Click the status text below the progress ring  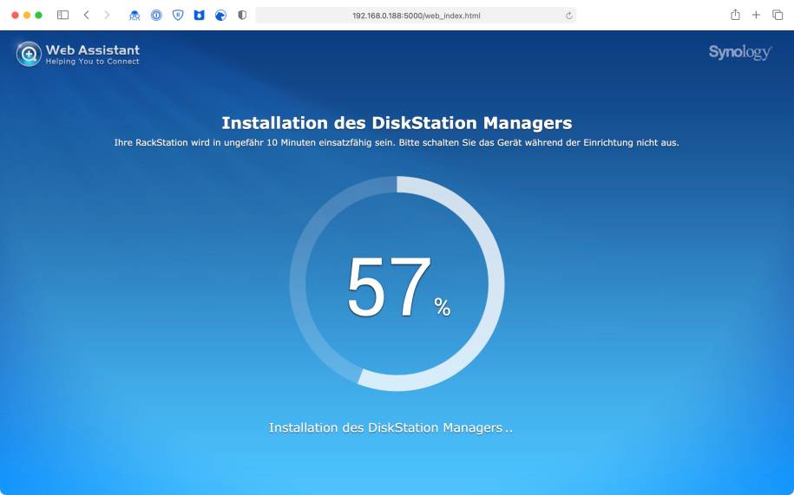coord(390,427)
